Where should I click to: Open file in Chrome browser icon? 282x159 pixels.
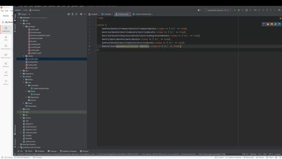coord(268,24)
